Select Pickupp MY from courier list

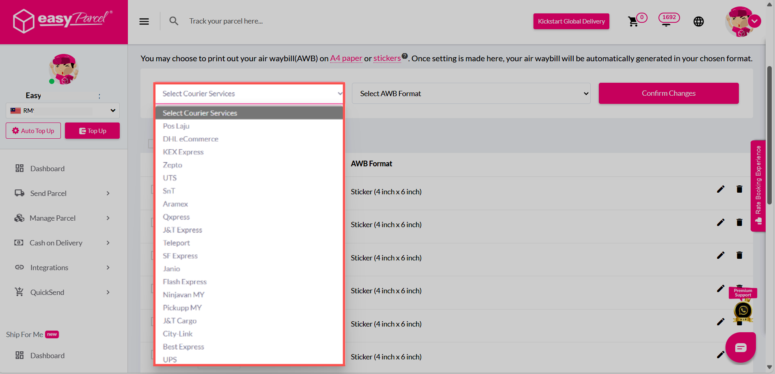coord(249,308)
